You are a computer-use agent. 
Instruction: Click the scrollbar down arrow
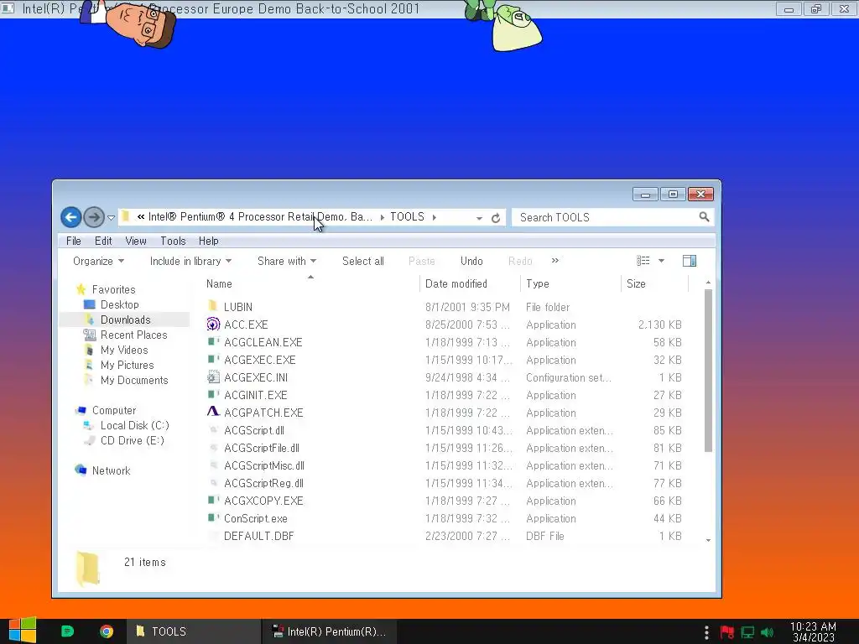708,540
